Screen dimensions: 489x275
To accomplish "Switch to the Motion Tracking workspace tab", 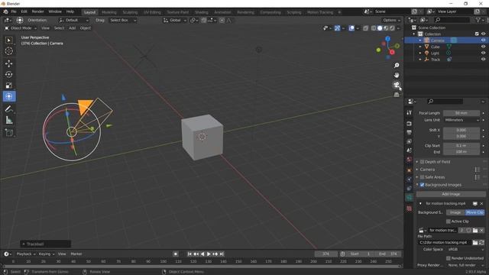I will (x=320, y=12).
